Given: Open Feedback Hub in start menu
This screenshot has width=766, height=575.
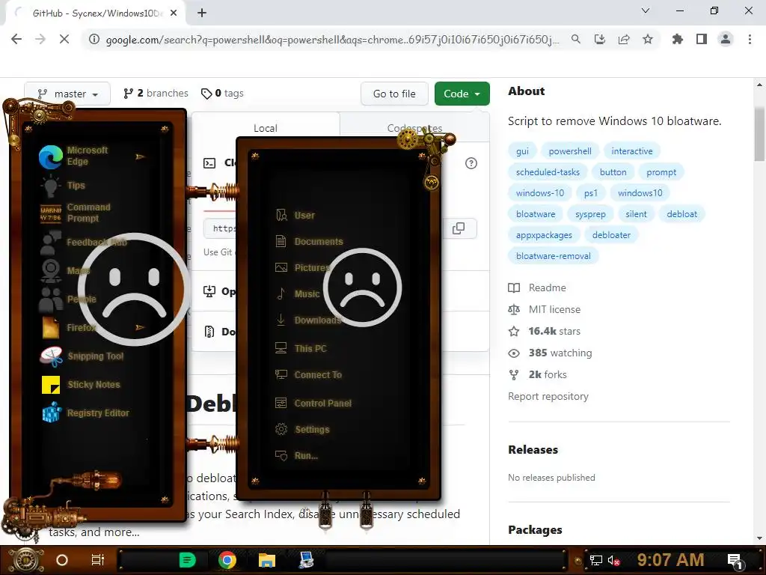Looking at the screenshot, I should click(x=84, y=243).
